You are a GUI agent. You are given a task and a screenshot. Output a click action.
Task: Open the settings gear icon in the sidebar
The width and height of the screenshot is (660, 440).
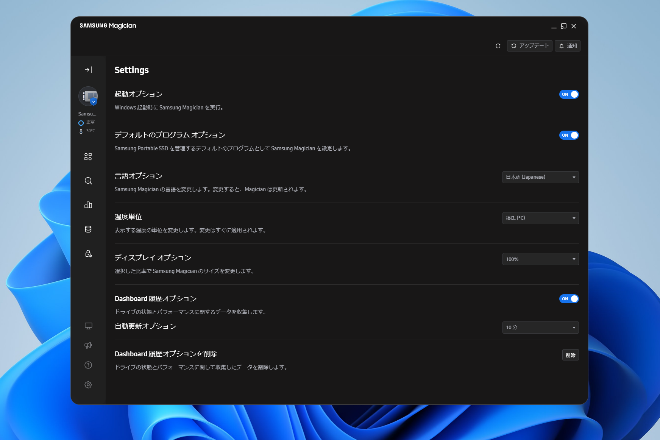tap(88, 385)
